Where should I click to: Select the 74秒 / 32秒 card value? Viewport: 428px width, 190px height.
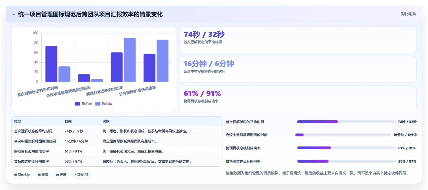tap(204, 34)
